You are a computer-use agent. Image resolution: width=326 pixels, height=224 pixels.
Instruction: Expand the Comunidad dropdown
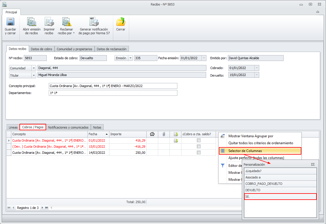[34, 68]
